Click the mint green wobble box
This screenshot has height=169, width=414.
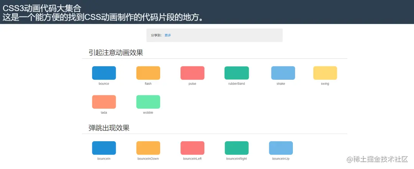coord(148,102)
